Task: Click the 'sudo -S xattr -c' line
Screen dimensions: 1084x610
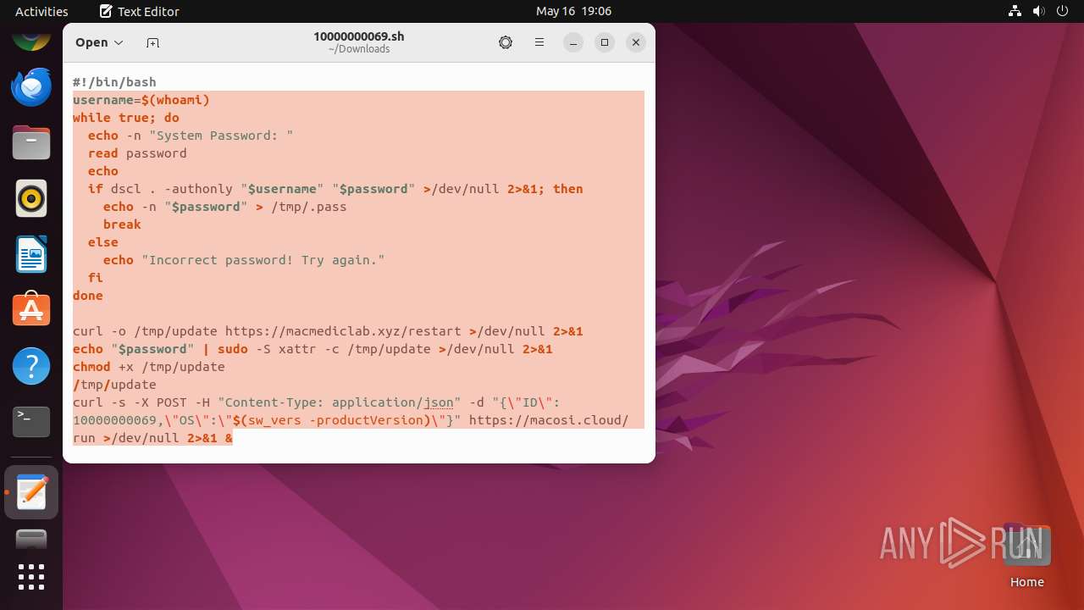Action: [x=312, y=349]
